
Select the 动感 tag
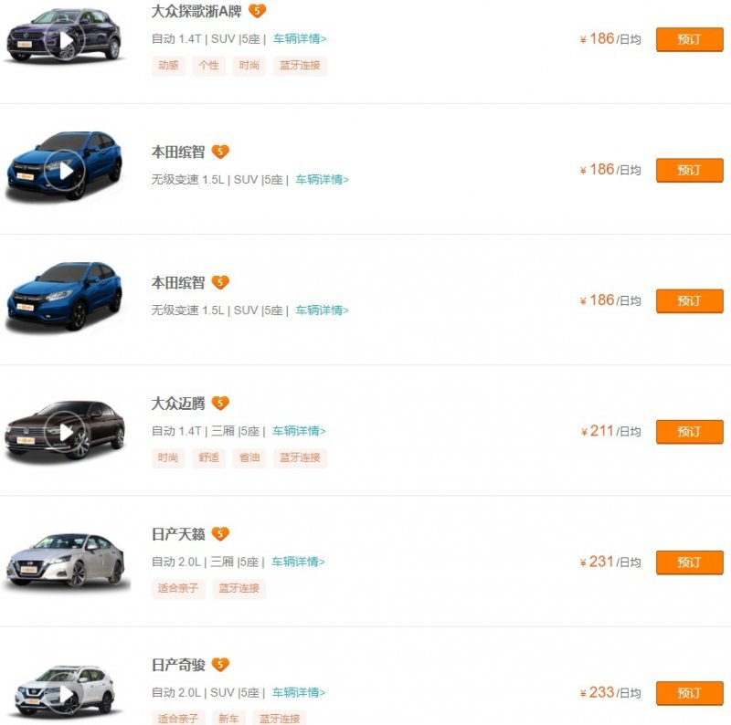(168, 66)
